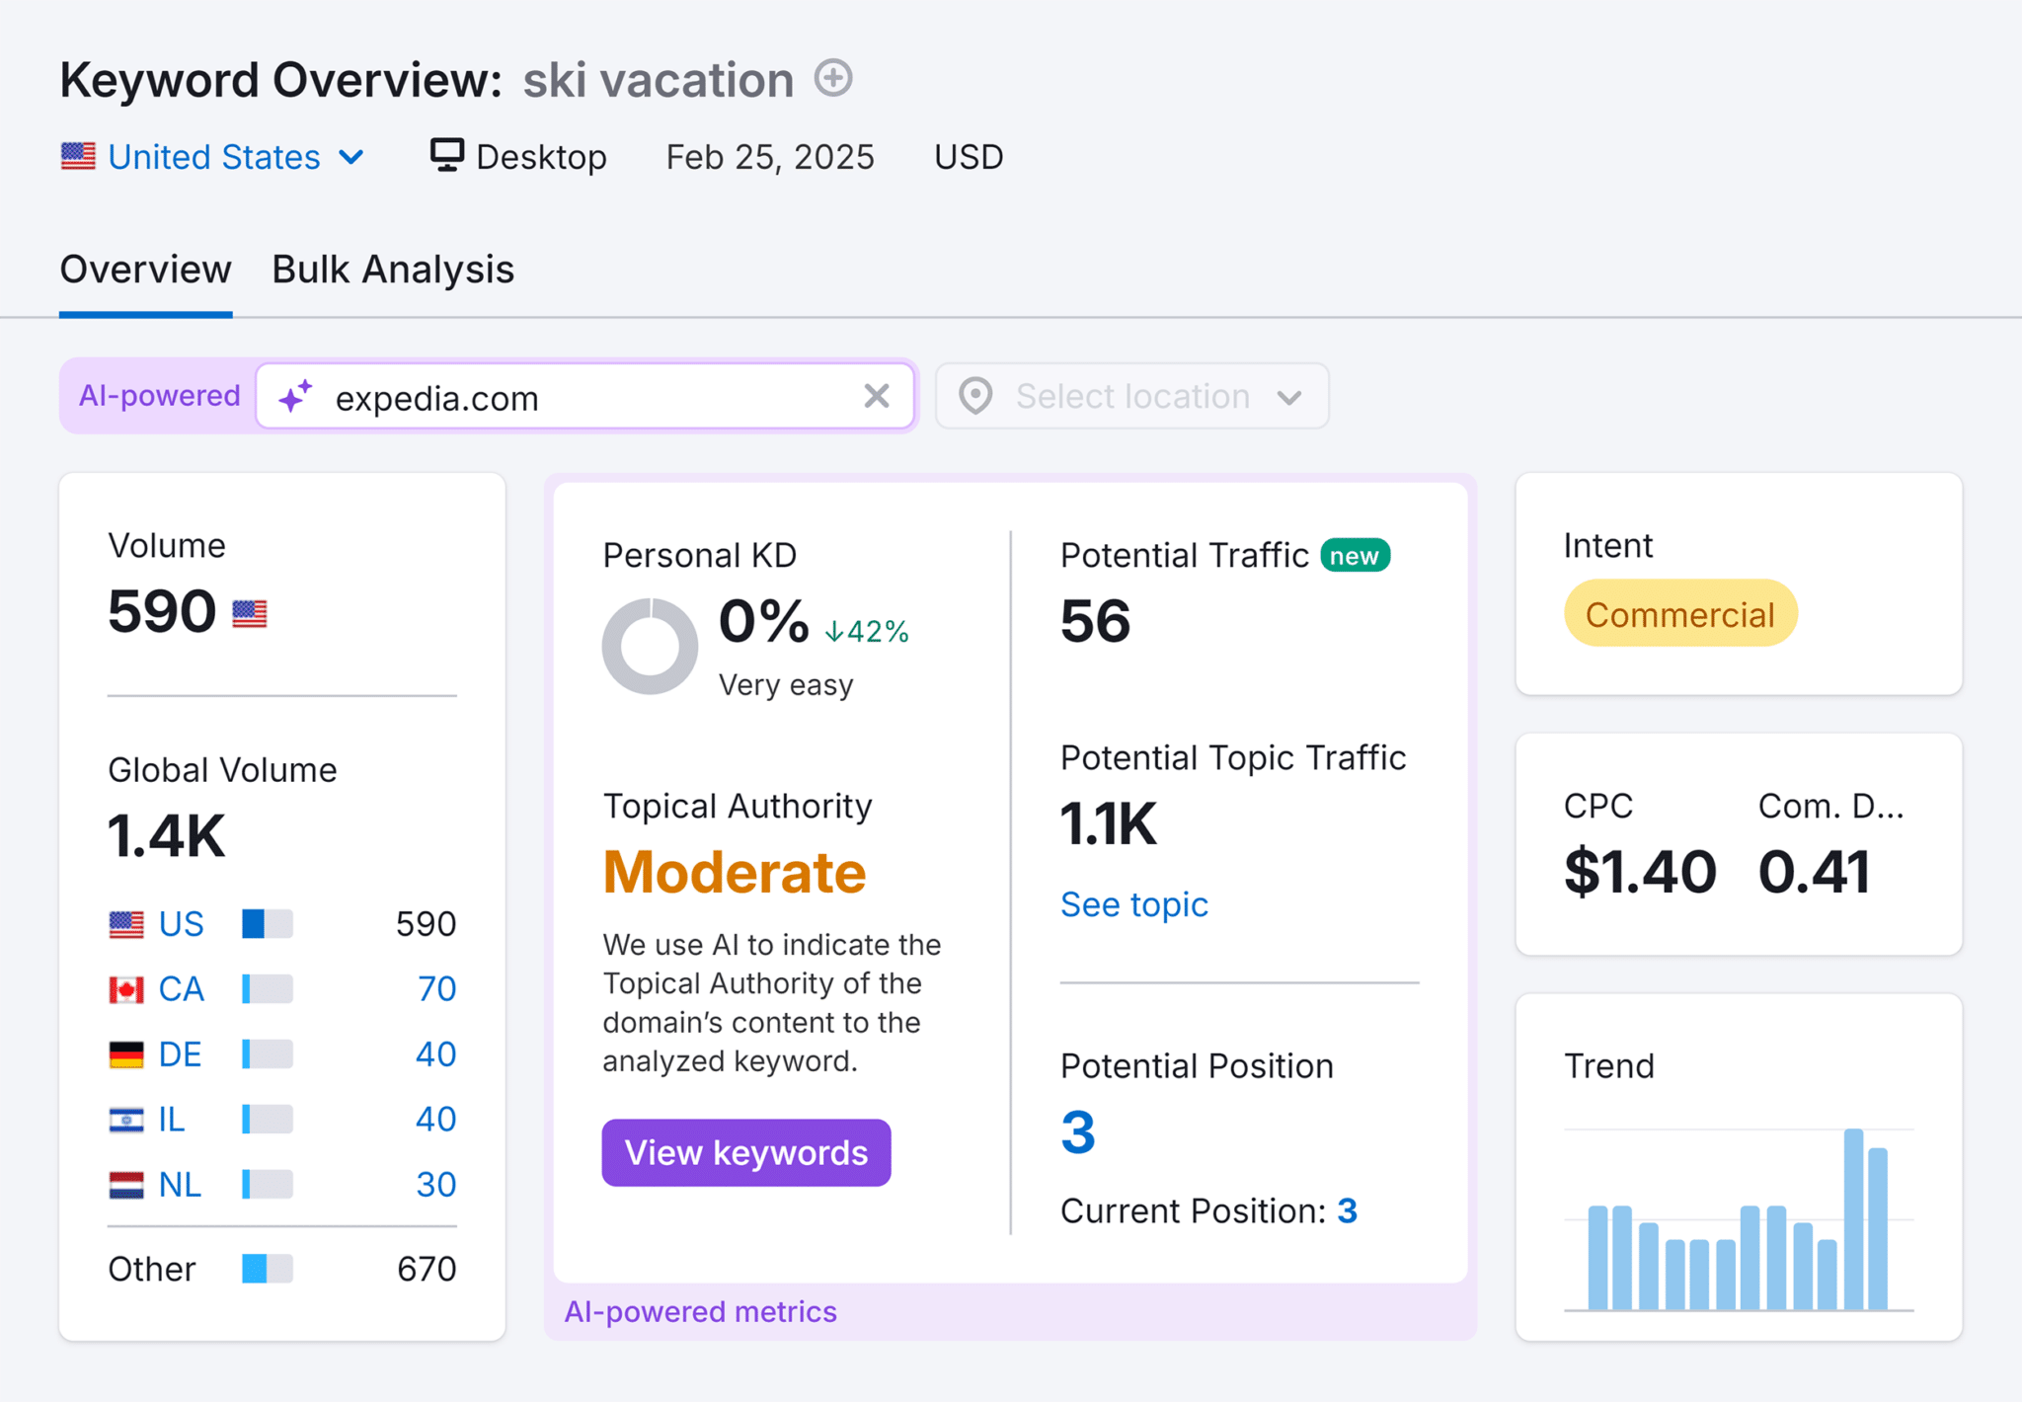This screenshot has height=1402, width=2022.
Task: Click the Moderate topical authority text
Action: [735, 873]
